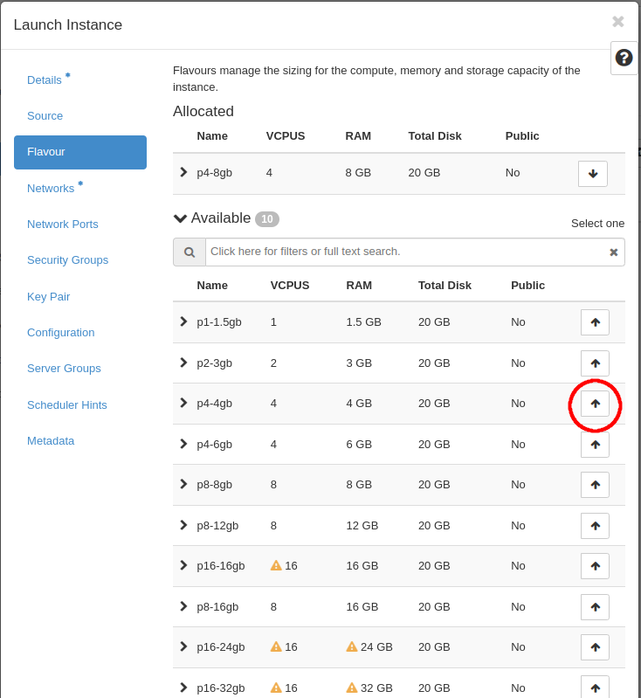The height and width of the screenshot is (698, 641).
Task: Click the Allocated Name column header
Action: (212, 136)
